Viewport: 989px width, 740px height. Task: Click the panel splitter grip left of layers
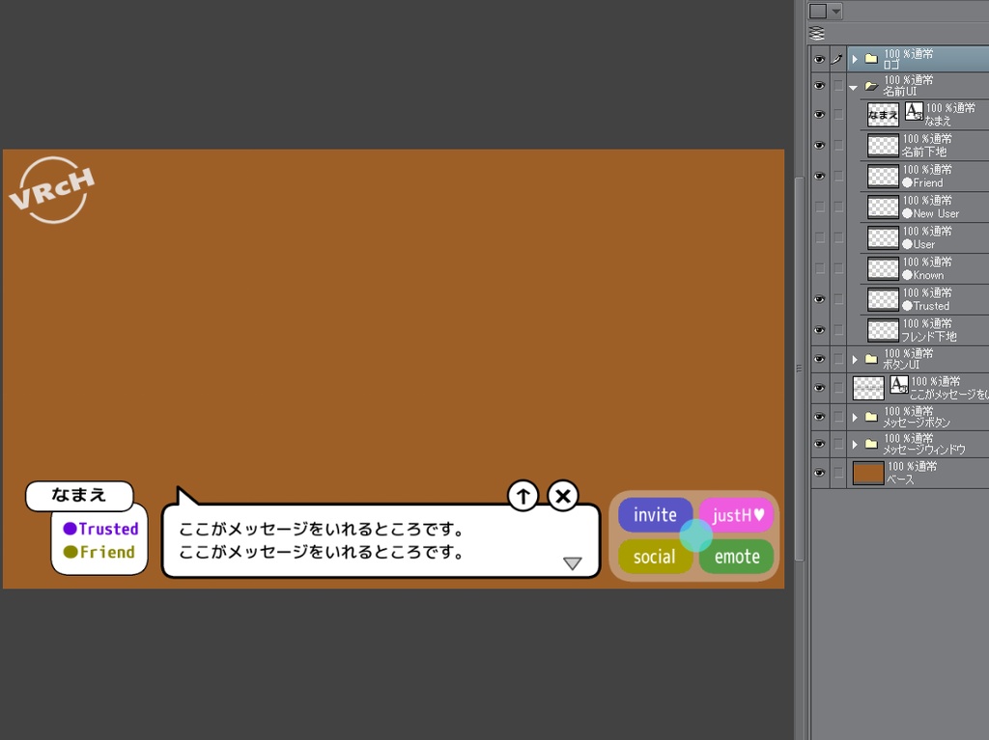(799, 369)
